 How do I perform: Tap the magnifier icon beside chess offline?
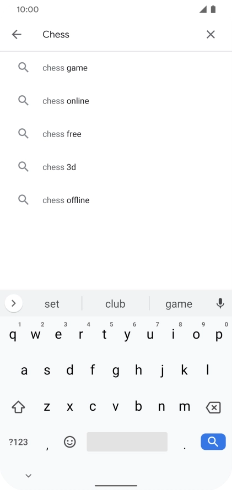tap(24, 200)
